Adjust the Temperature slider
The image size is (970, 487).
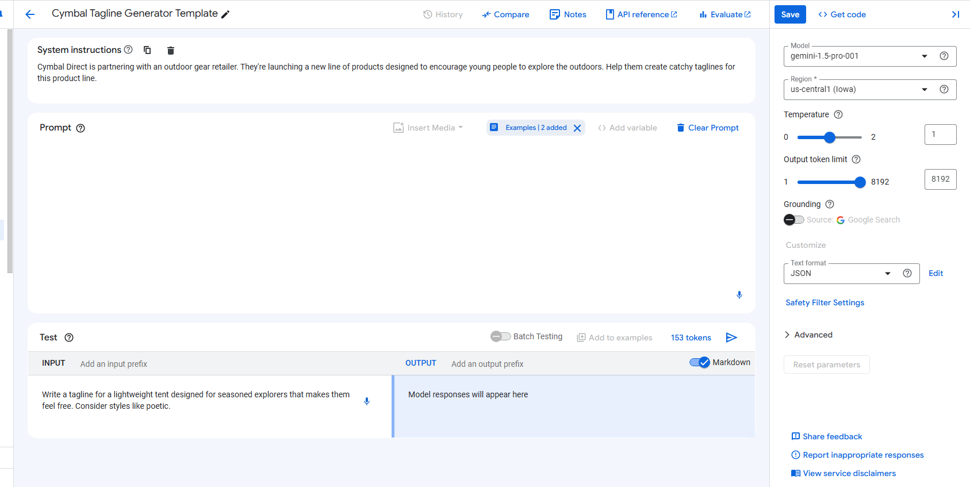pos(829,137)
